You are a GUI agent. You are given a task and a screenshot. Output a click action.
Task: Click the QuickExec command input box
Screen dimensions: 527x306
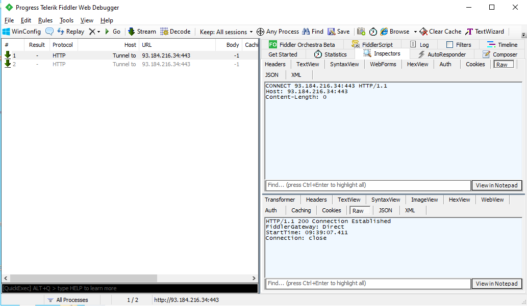click(130, 288)
